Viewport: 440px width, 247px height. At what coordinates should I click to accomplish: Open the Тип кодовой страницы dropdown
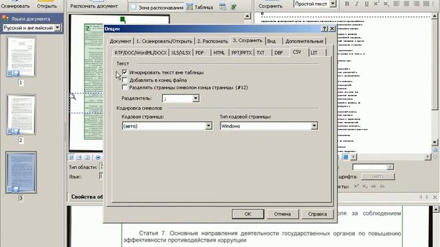point(314,126)
